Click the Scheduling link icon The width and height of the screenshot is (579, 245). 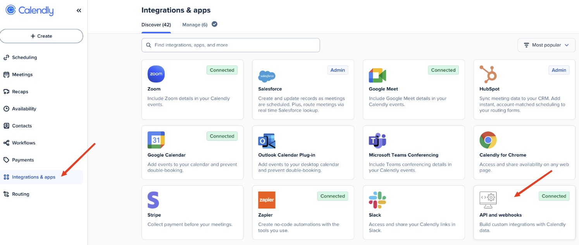coord(6,57)
